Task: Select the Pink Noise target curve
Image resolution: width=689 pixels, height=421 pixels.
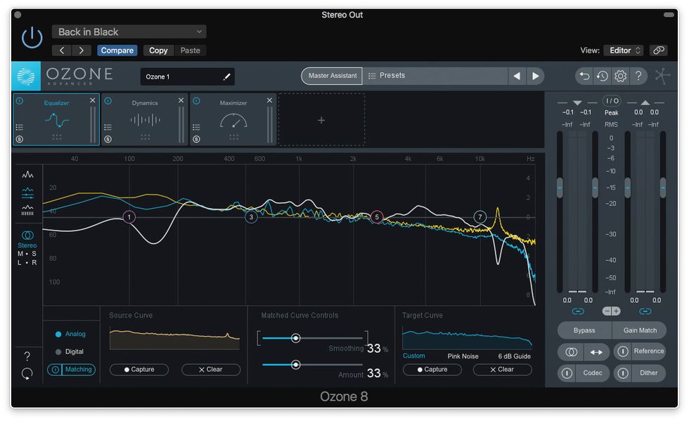Action: coord(463,356)
